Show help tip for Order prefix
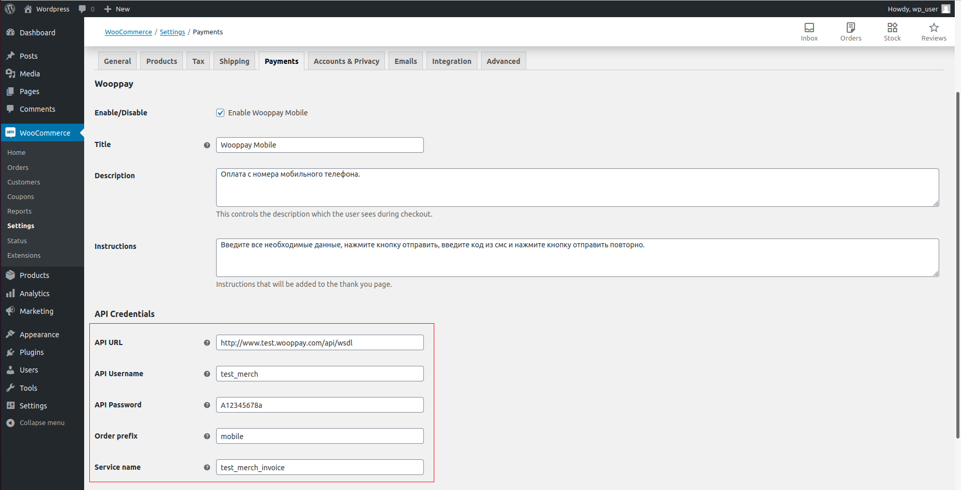This screenshot has height=490, width=961. 207,436
